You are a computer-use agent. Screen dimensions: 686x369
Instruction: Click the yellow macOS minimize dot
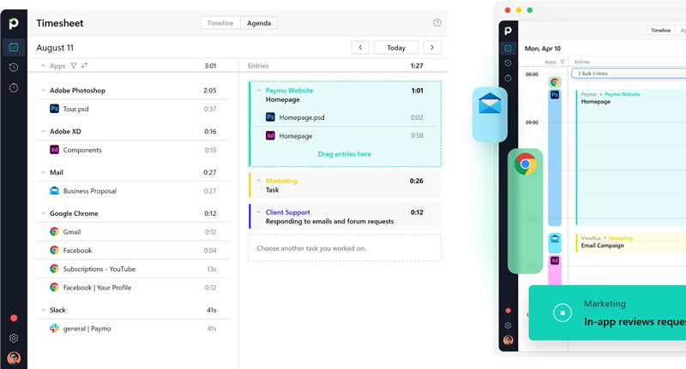point(519,10)
